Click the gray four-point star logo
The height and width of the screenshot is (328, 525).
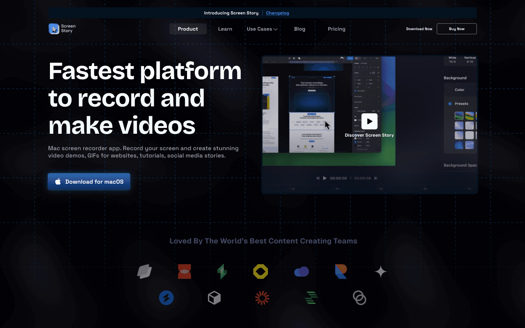coord(381,272)
